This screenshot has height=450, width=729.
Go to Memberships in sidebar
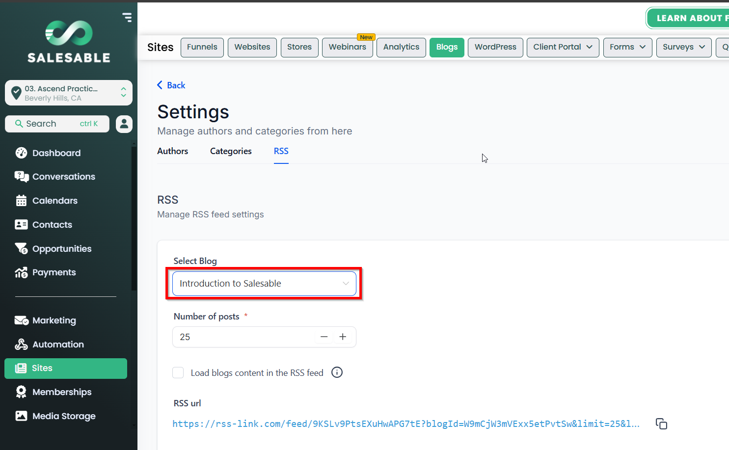62,392
